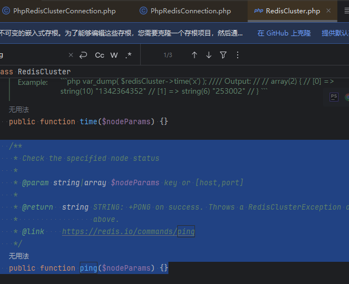The height and width of the screenshot is (284, 349).
Task: Click PhpRedisClusterConnection.php class icon
Action: [6, 11]
